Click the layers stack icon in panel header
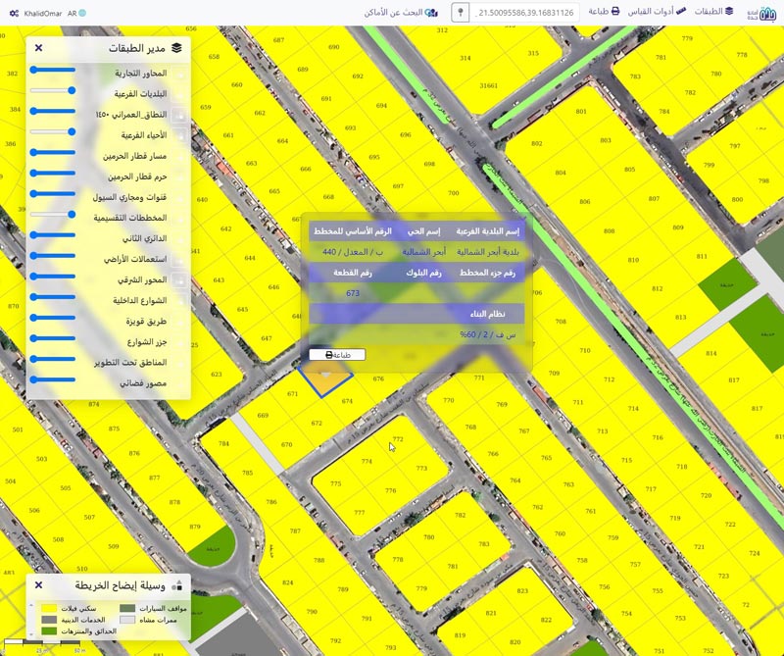Image resolution: width=784 pixels, height=656 pixels. pos(176,47)
